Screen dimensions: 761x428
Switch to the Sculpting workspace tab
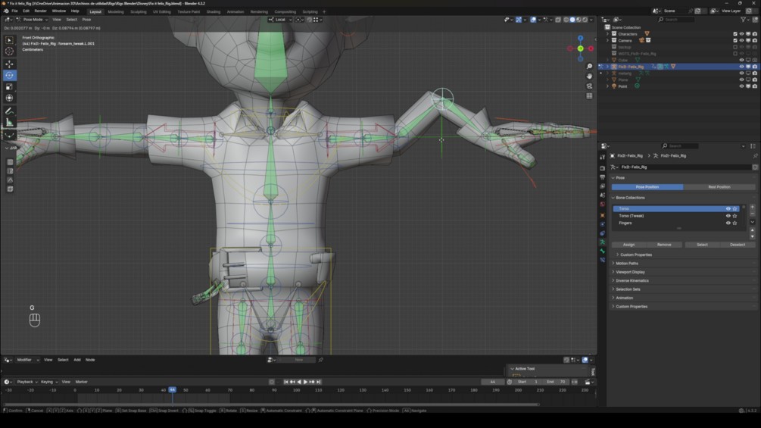pos(138,12)
